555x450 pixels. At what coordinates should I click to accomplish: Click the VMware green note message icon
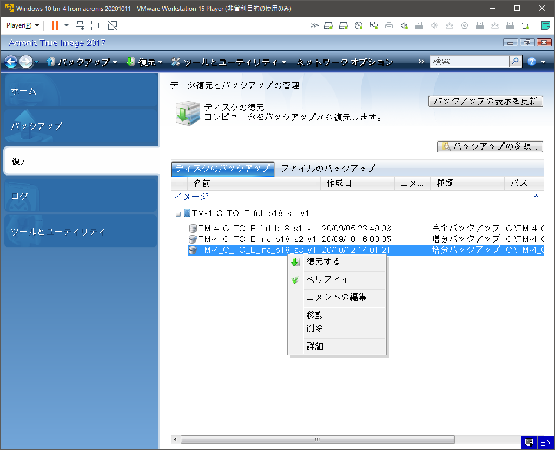[546, 25]
